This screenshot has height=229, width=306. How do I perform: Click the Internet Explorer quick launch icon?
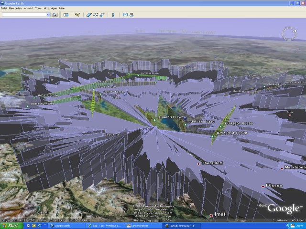click(40, 226)
